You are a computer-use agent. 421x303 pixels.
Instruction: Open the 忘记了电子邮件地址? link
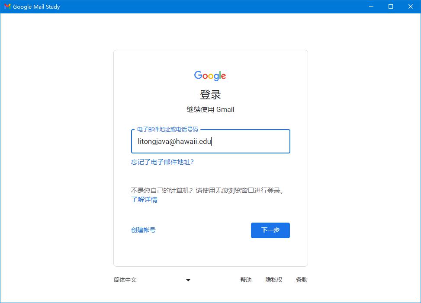[162, 162]
